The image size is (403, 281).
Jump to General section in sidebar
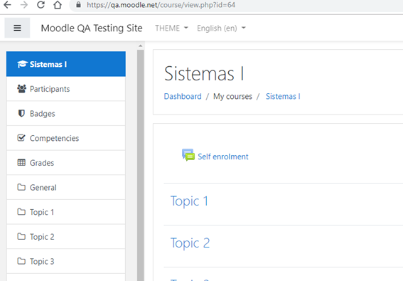tap(66, 187)
